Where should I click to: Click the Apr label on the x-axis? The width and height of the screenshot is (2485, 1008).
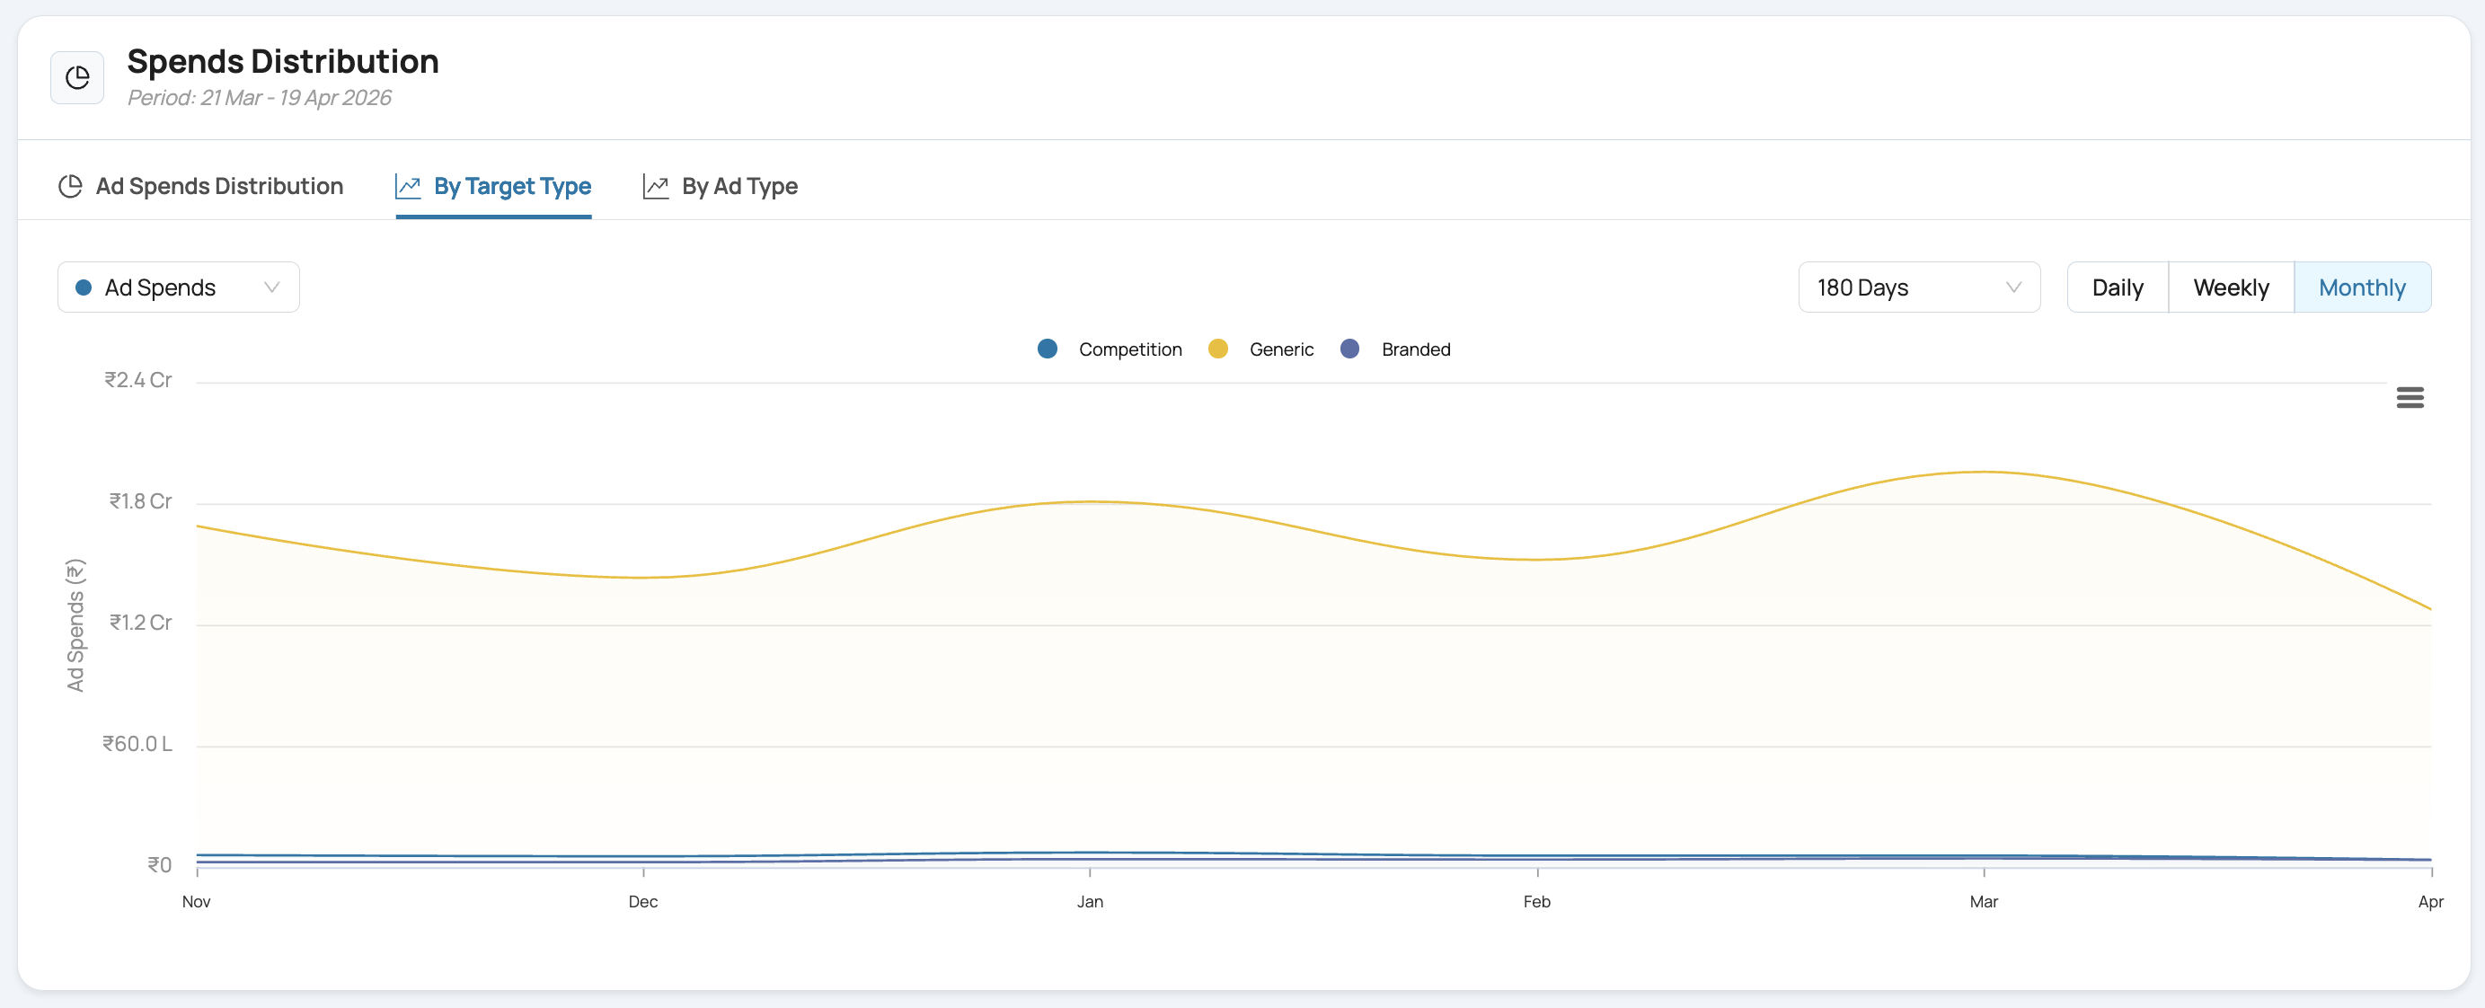pos(2431,902)
